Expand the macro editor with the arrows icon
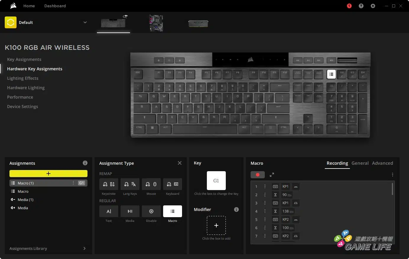The height and width of the screenshot is (259, 409). pos(272,175)
